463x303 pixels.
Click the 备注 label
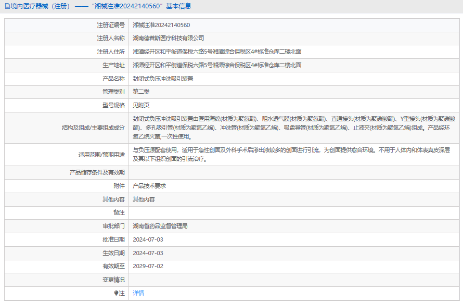pyautogui.click(x=119, y=212)
